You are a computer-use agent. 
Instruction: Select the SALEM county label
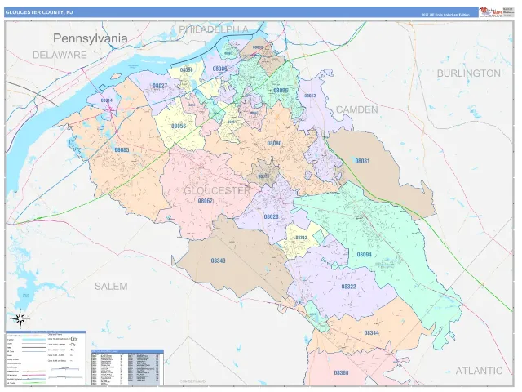[x=111, y=287]
